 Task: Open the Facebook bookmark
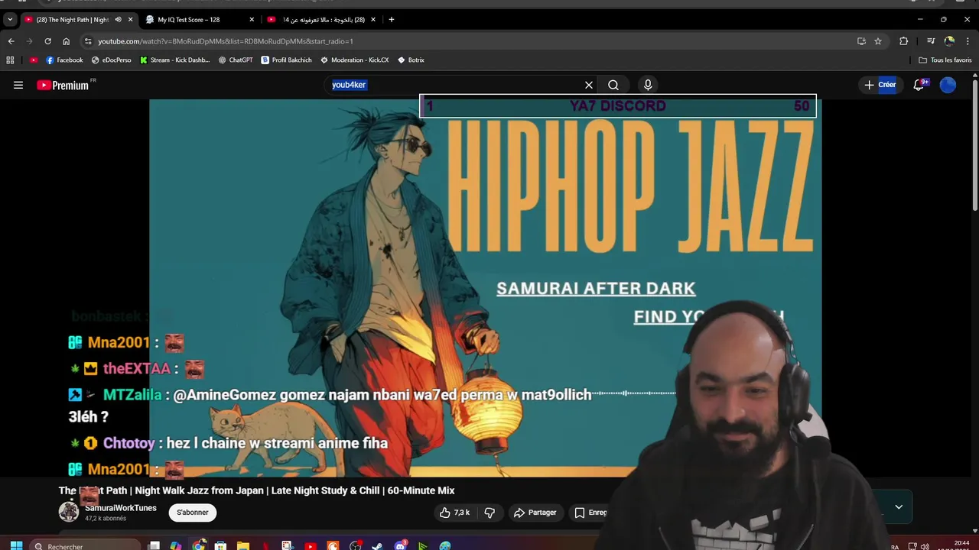[64, 60]
